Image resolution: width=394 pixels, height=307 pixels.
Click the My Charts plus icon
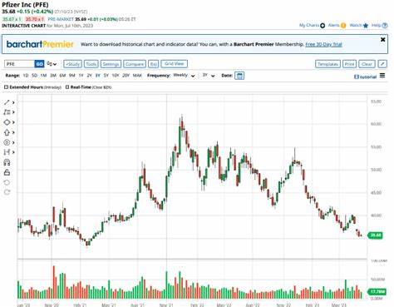[x=323, y=26]
